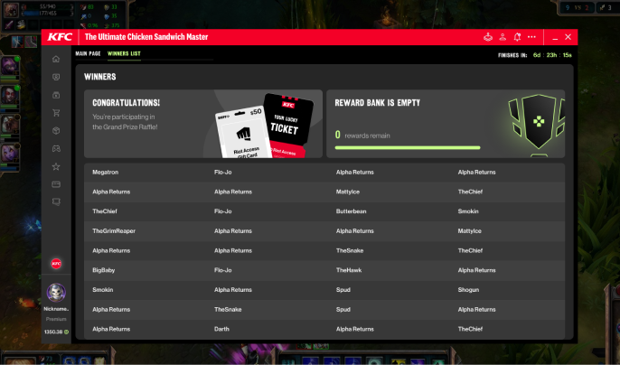Click winner name Megatron

(x=106, y=172)
